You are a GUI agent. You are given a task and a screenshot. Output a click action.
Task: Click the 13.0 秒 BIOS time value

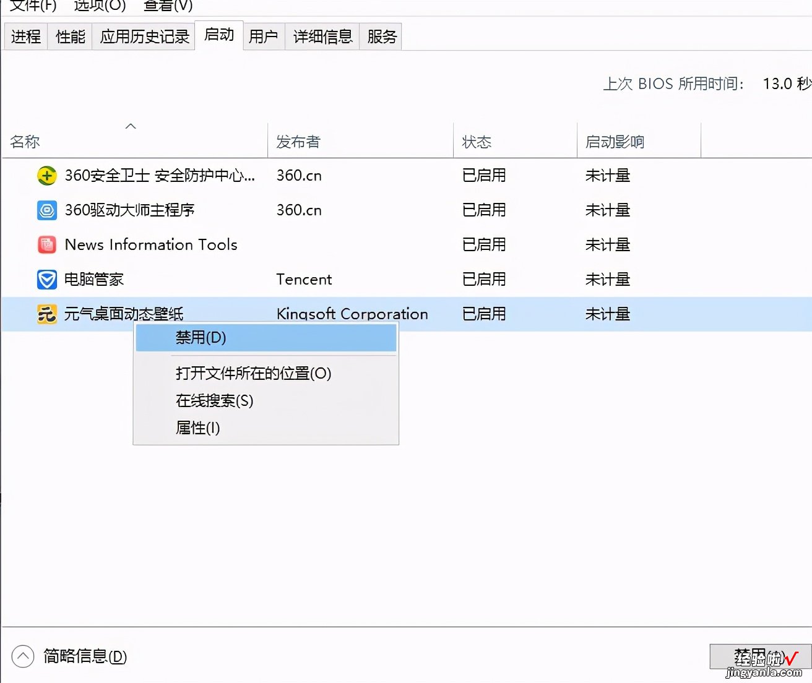coord(787,84)
